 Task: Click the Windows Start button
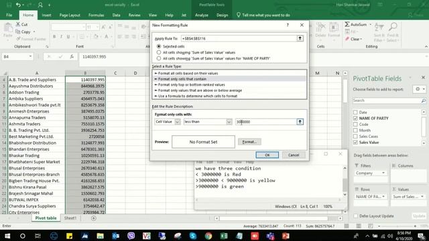[x=7, y=236]
